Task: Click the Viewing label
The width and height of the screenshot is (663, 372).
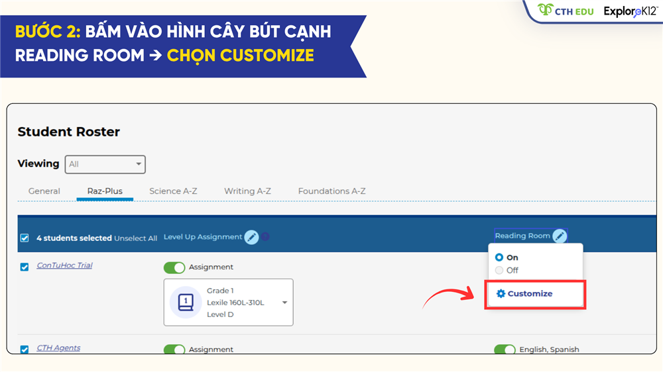Action: 38,163
